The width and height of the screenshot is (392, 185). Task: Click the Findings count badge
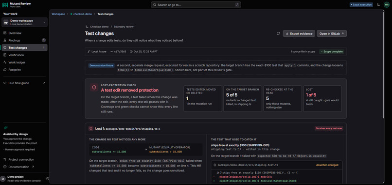[44, 40]
